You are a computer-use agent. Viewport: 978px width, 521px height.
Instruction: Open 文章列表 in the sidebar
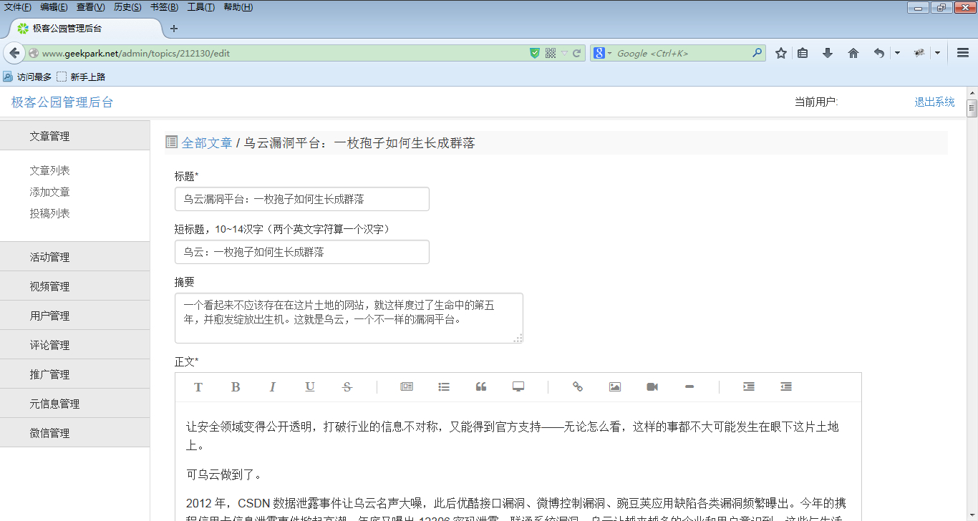click(x=50, y=170)
